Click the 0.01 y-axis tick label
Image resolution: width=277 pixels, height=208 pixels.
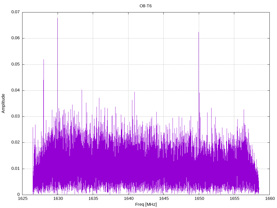click(x=15, y=169)
